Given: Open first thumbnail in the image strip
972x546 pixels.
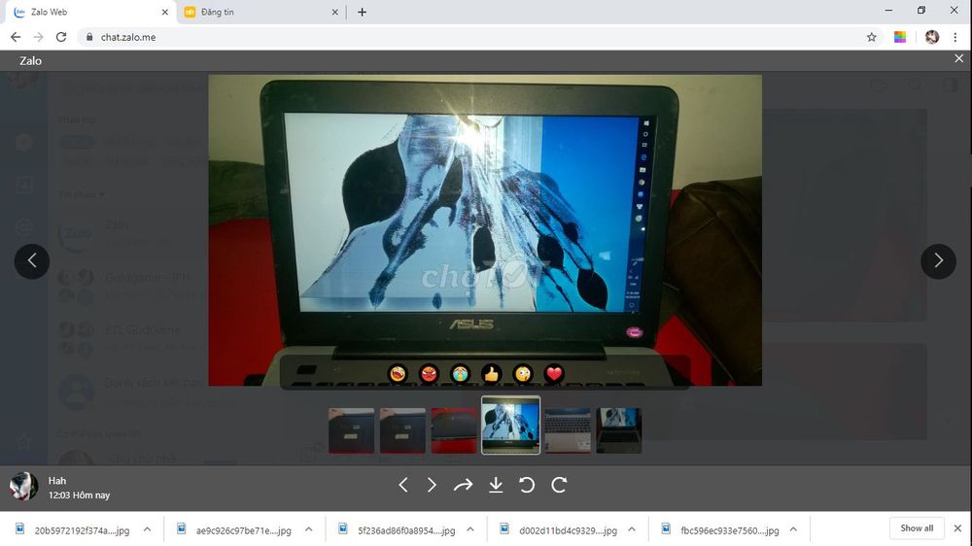Looking at the screenshot, I should click(x=352, y=430).
